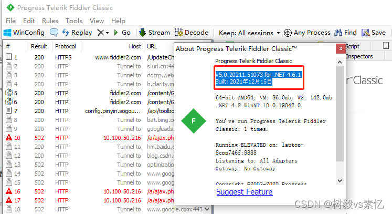Open the Find sessions tool

coord(346,33)
